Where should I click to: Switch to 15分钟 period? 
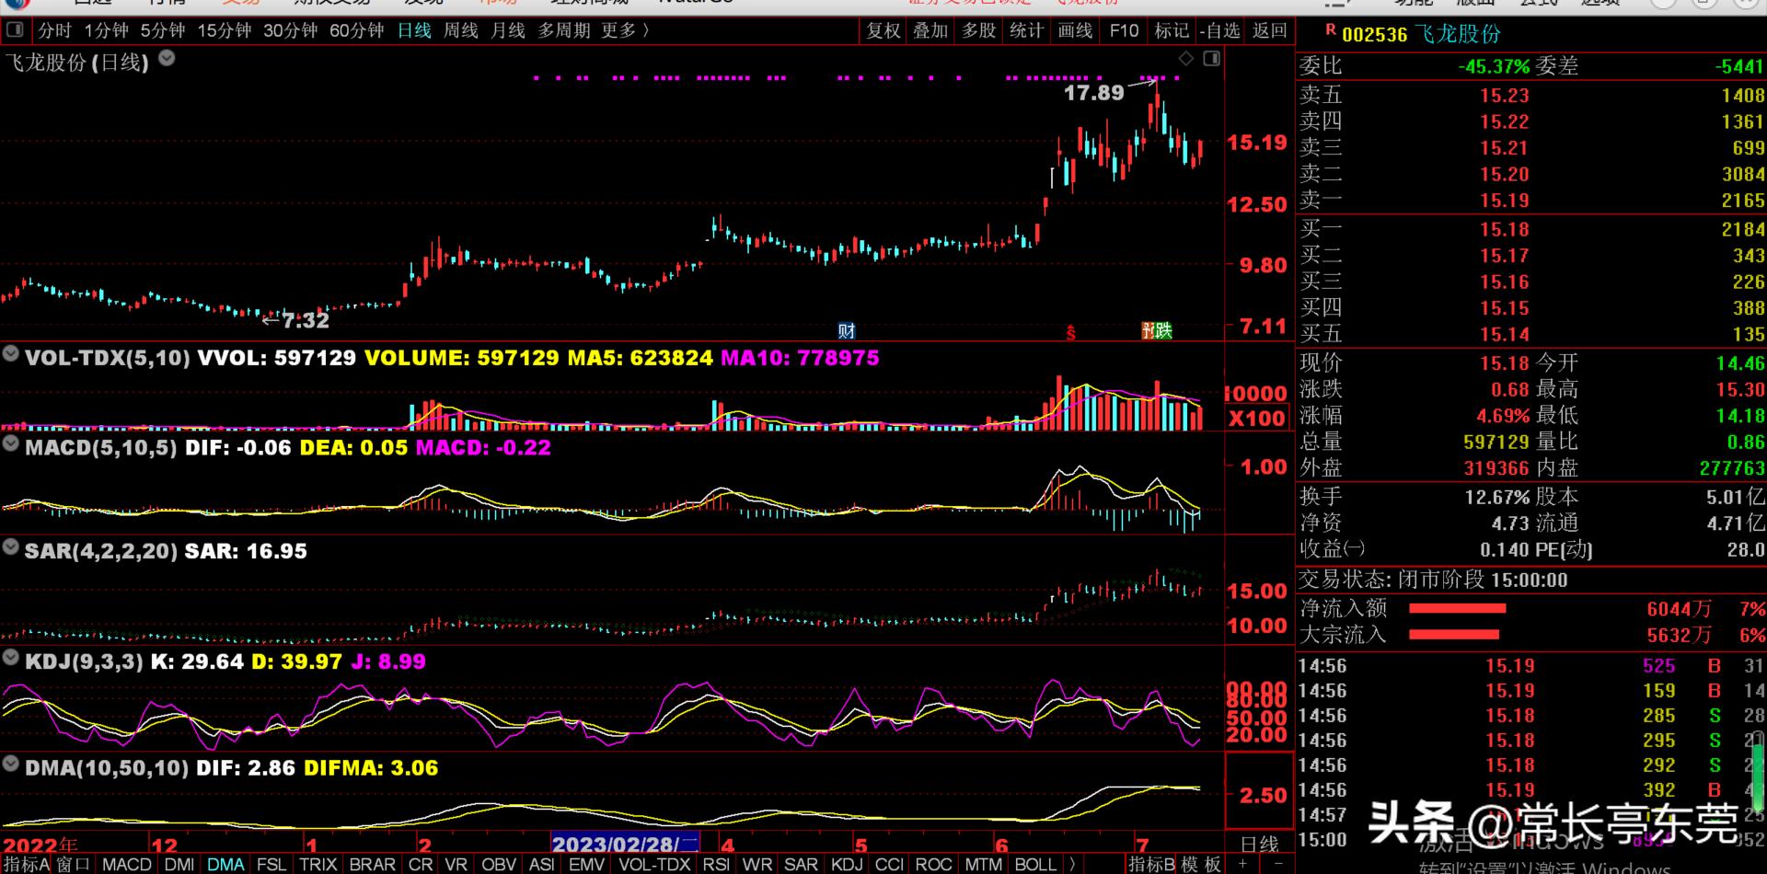point(225,30)
